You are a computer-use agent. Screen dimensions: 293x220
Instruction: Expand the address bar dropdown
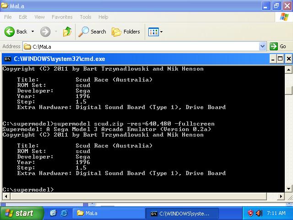[262, 46]
